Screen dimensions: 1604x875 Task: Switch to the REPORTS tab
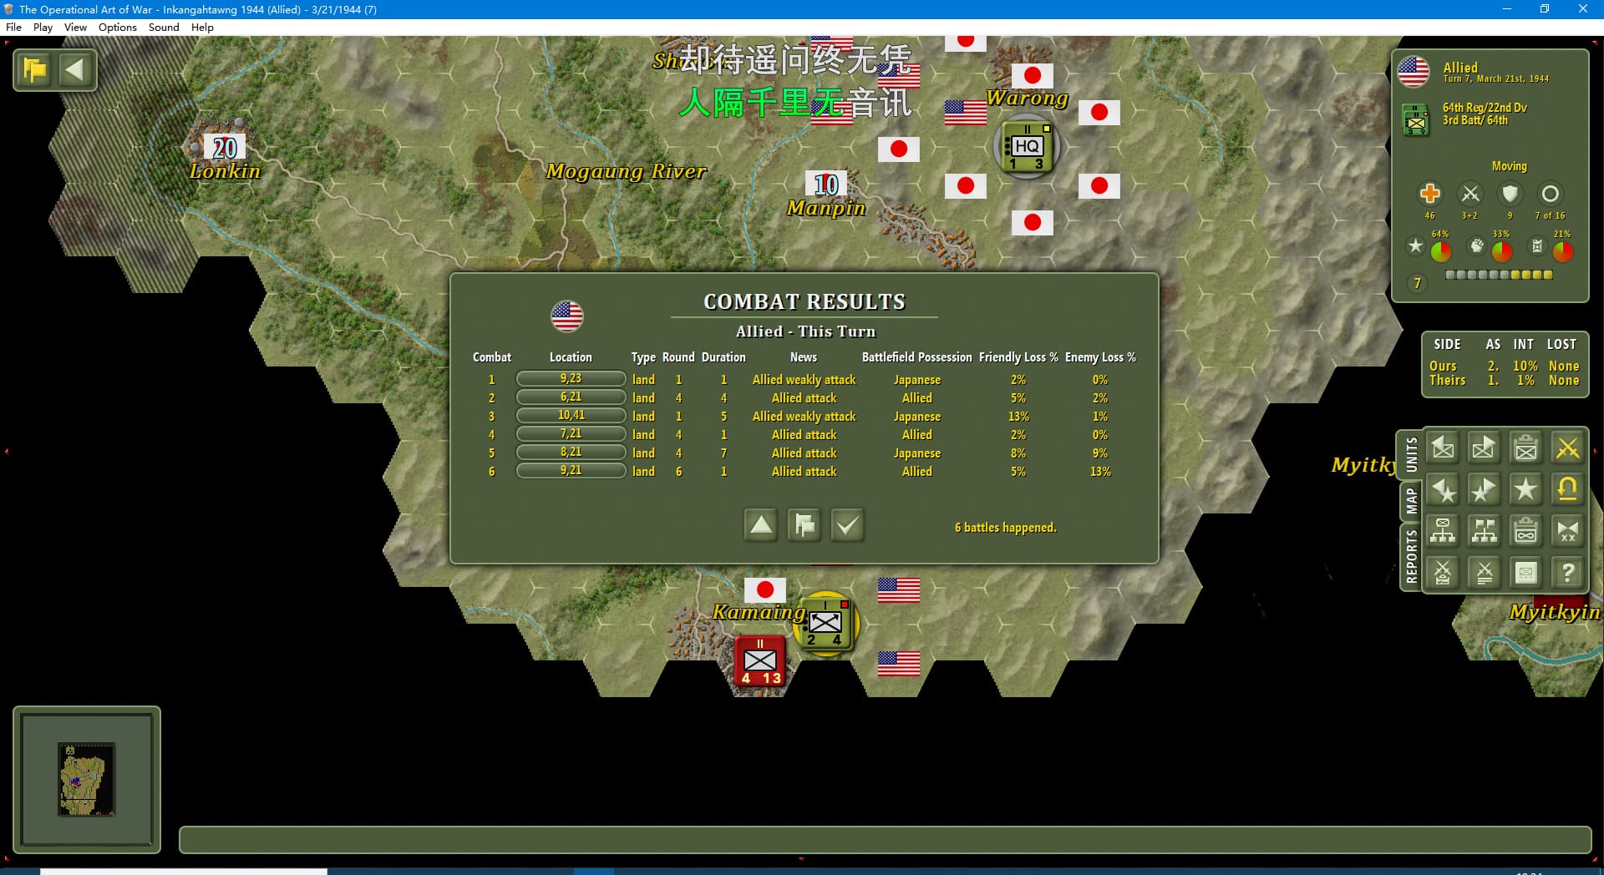click(1412, 557)
